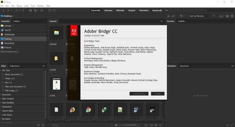Click the Go forward arrow icon

(8, 10)
